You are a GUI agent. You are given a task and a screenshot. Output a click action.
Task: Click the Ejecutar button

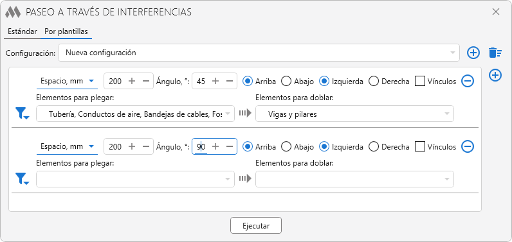[255, 225]
